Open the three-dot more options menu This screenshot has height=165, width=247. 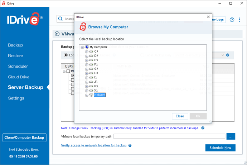239,20
